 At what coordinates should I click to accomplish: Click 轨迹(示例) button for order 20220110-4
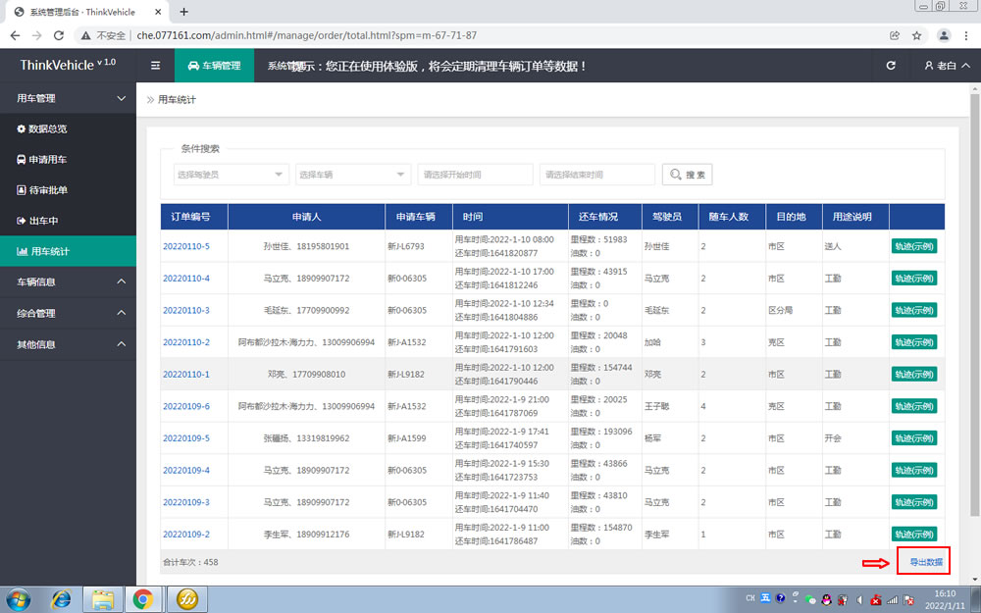(x=914, y=279)
